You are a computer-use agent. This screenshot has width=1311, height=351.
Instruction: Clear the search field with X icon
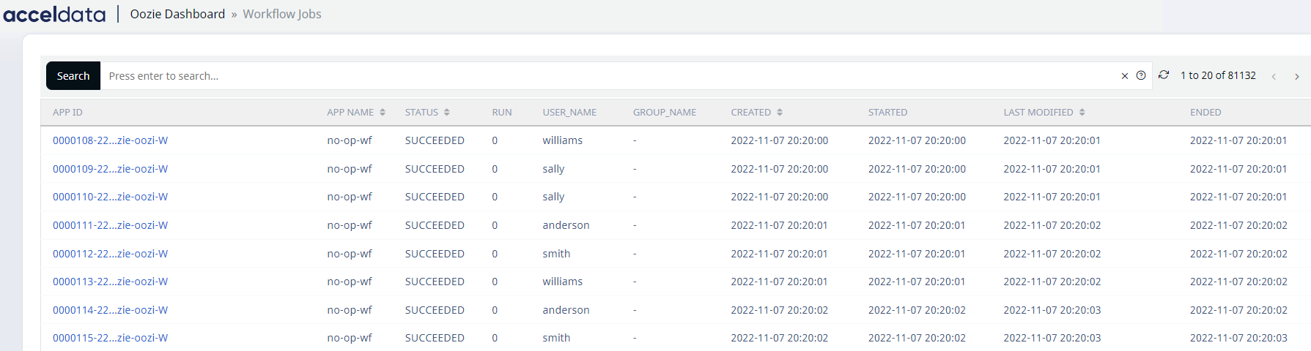coord(1125,76)
